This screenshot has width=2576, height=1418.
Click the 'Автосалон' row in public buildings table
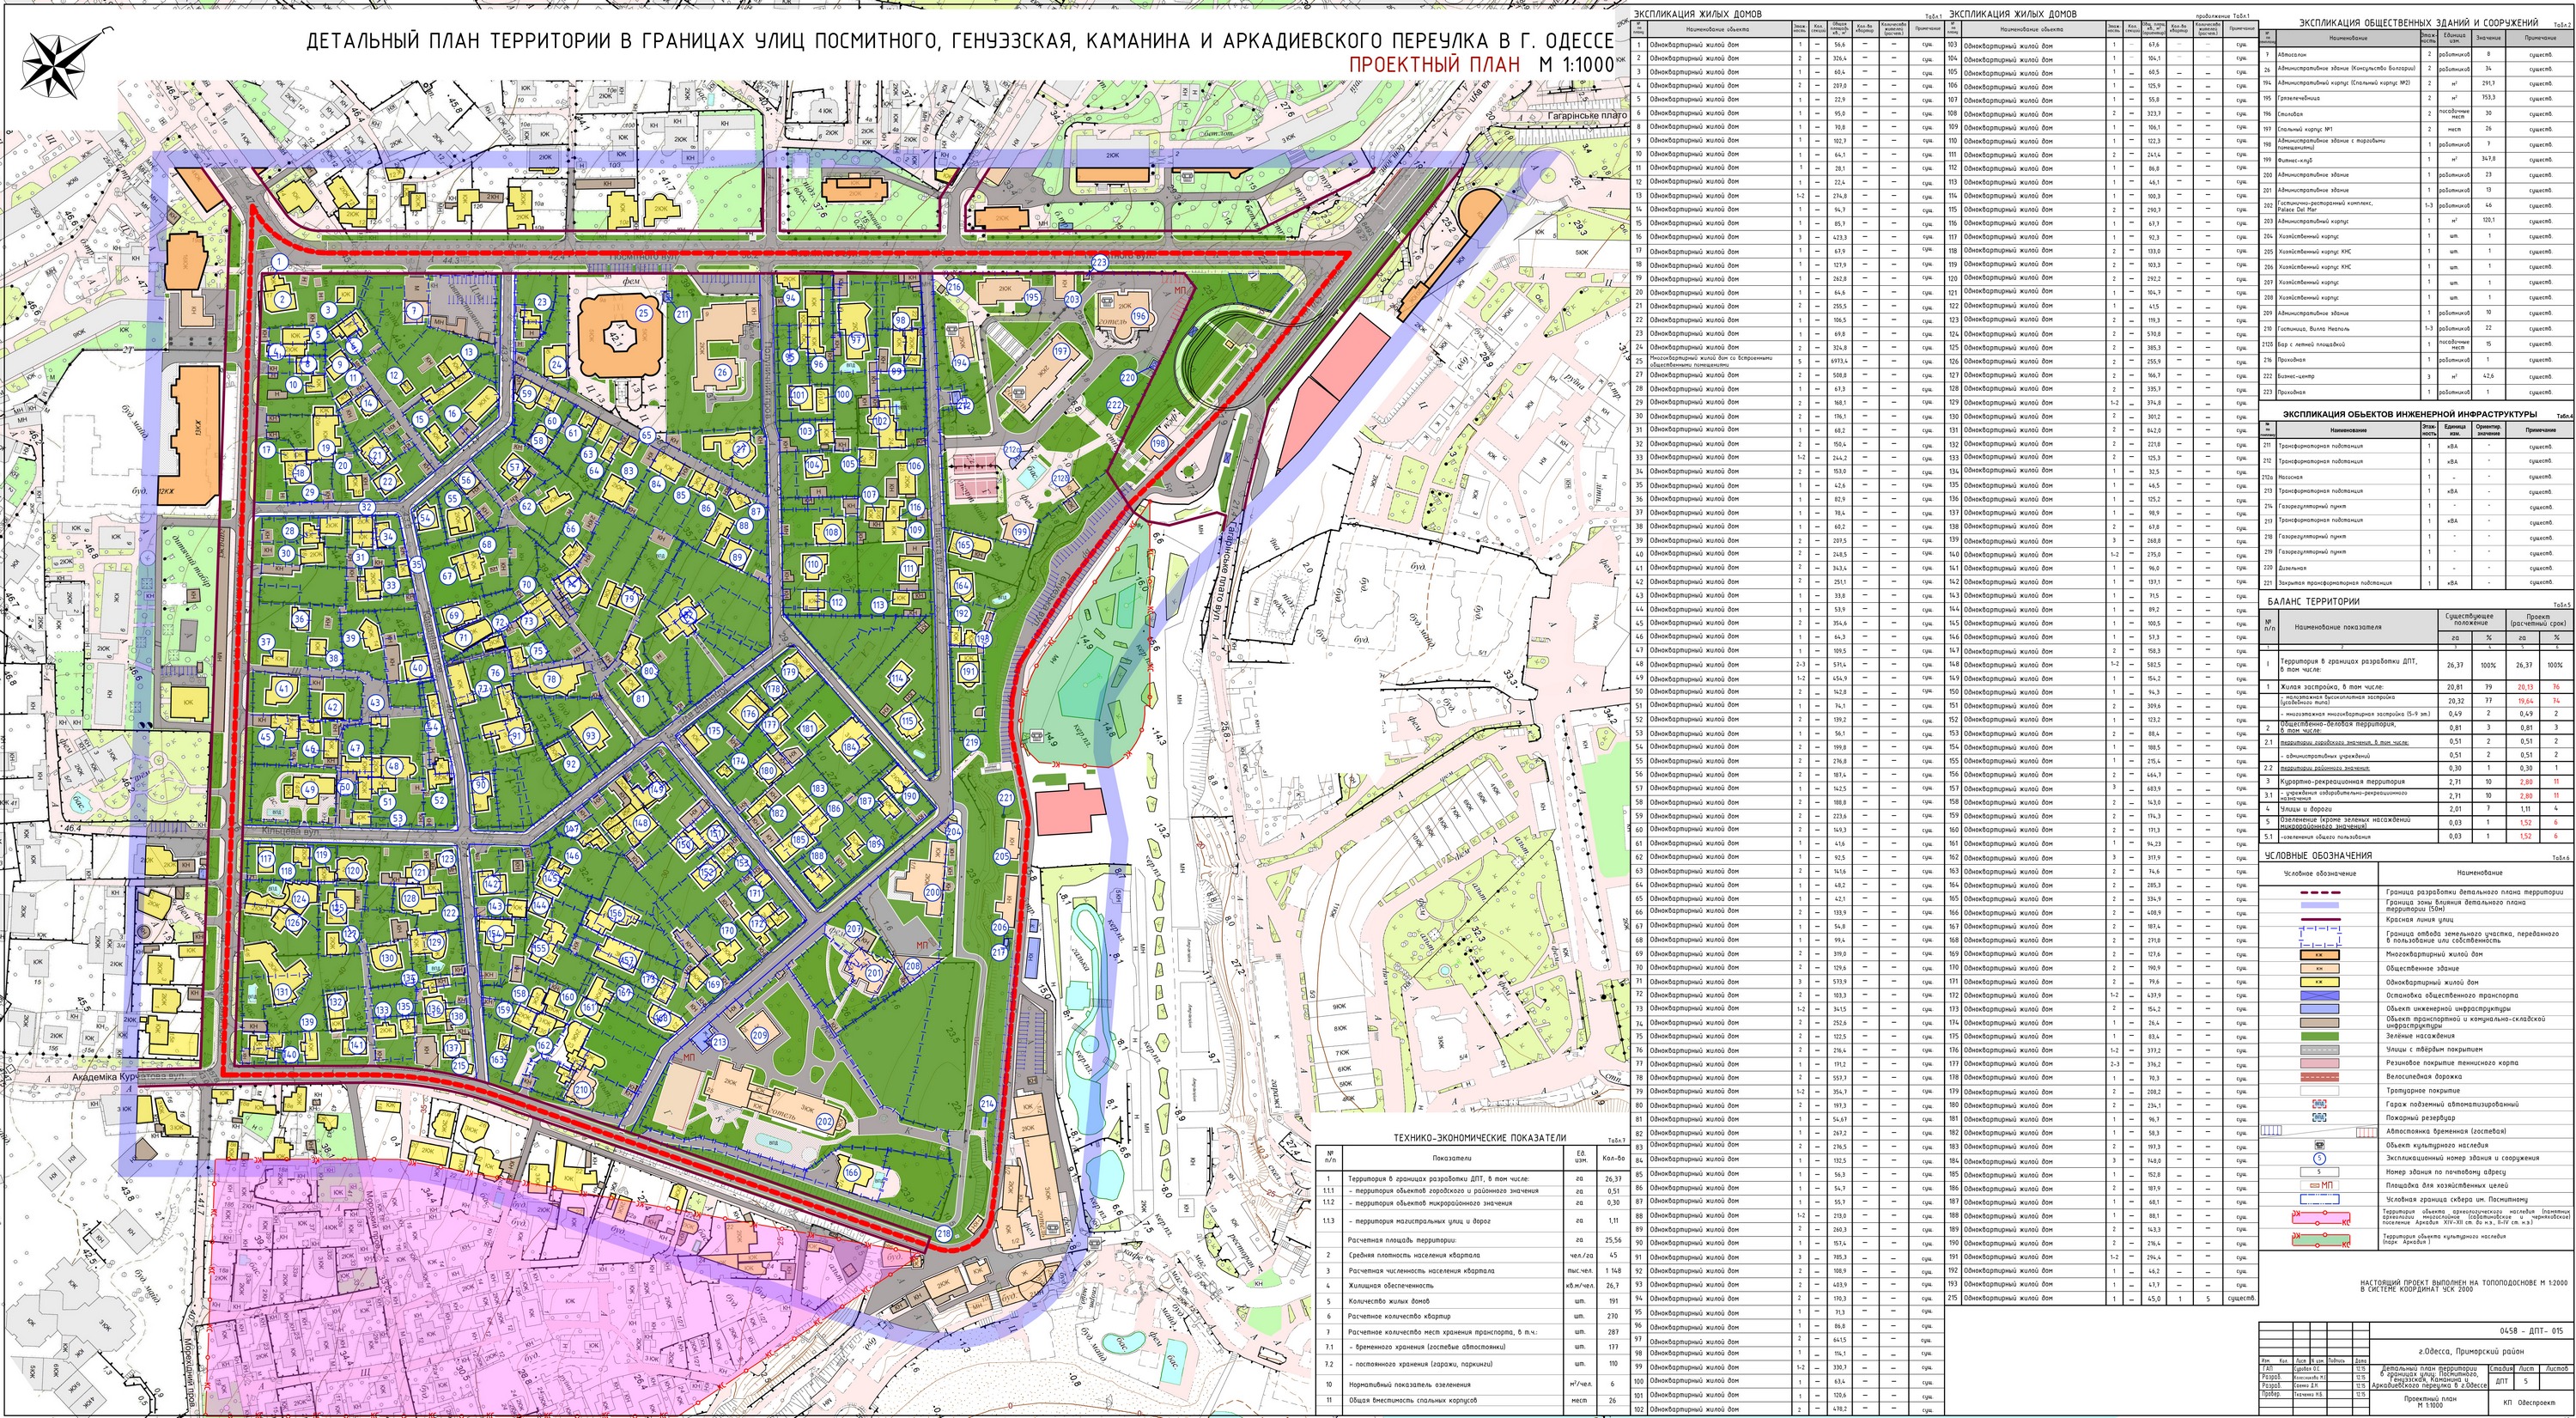click(2416, 53)
